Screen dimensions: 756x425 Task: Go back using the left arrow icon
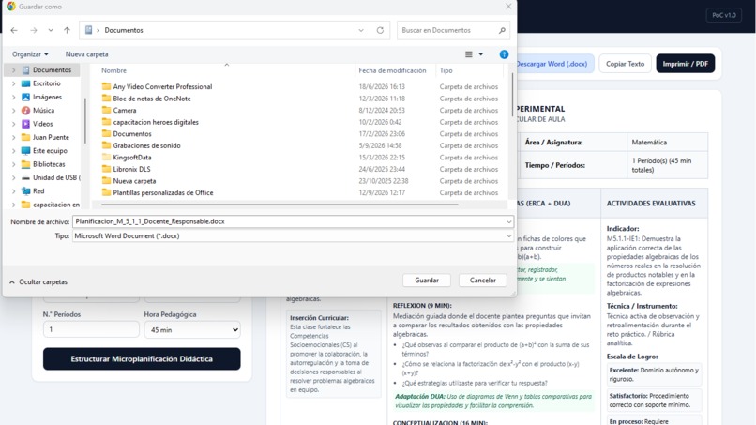(x=14, y=30)
